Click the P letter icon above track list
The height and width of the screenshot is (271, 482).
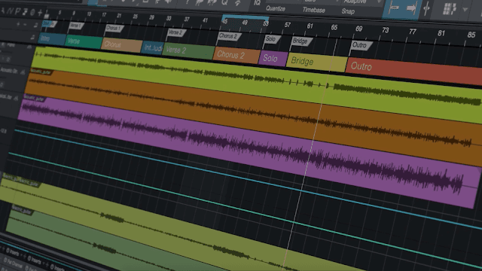pos(18,12)
